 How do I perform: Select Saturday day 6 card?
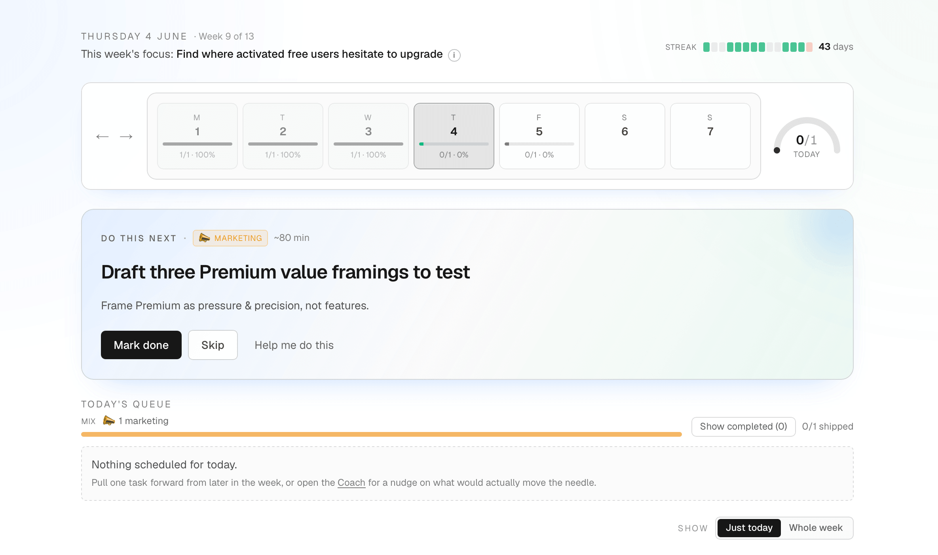coord(625,136)
